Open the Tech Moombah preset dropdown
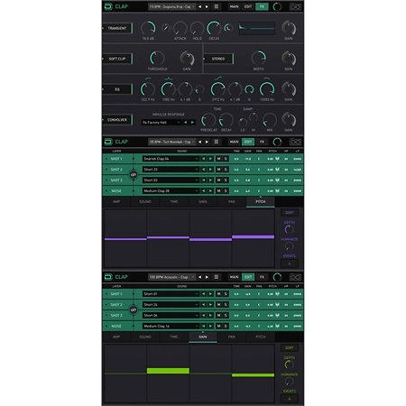 point(171,142)
